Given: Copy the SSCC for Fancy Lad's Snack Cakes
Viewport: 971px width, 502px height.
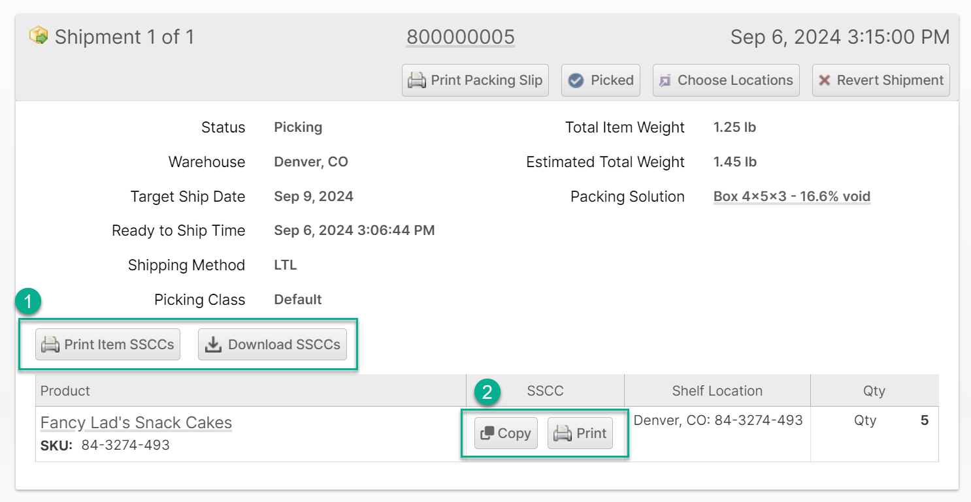Looking at the screenshot, I should pos(506,433).
